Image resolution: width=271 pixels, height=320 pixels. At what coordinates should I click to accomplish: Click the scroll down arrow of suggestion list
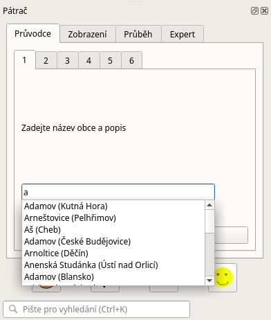[209, 281]
